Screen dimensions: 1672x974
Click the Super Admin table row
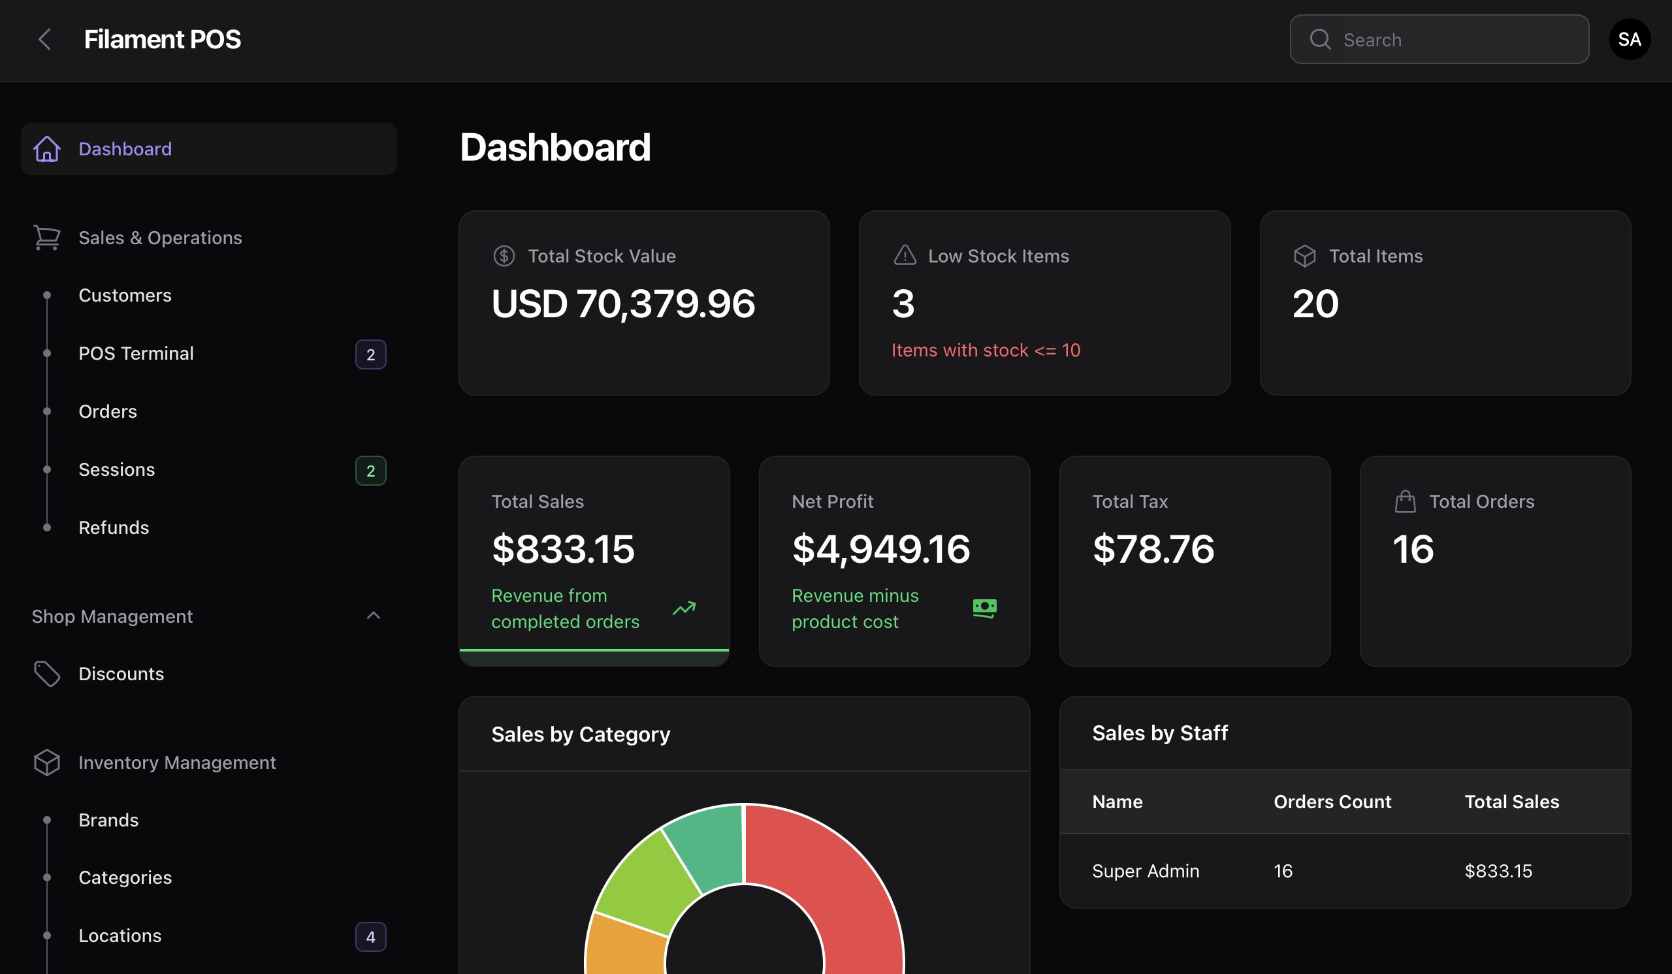point(1344,871)
